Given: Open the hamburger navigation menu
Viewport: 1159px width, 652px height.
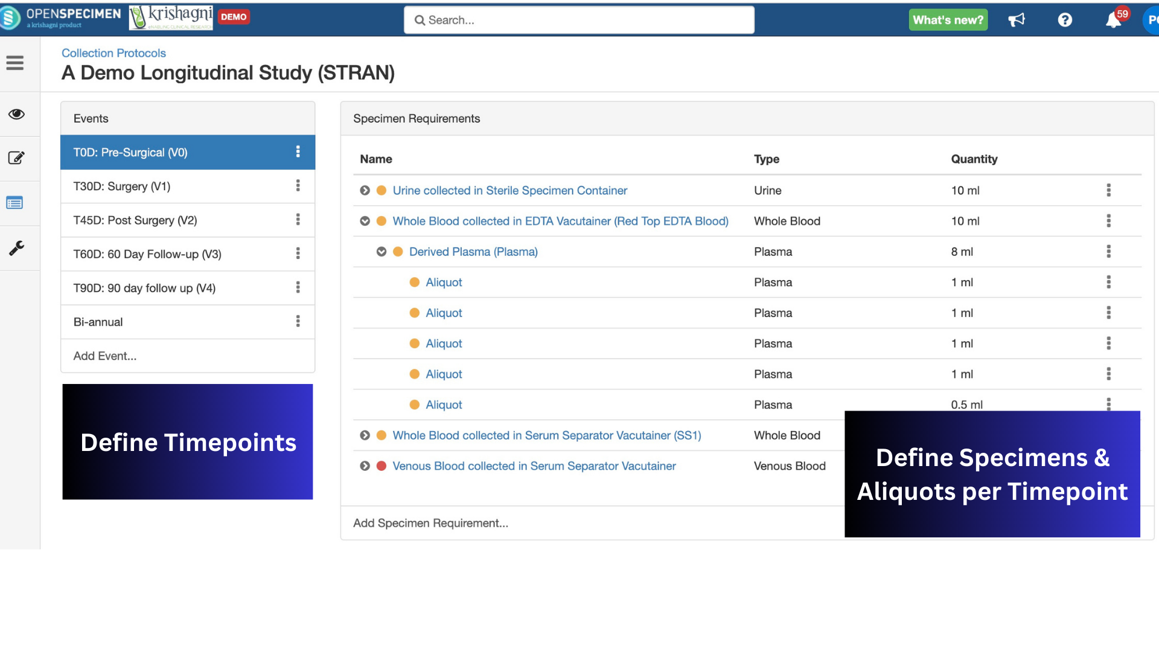Looking at the screenshot, I should coord(15,63).
